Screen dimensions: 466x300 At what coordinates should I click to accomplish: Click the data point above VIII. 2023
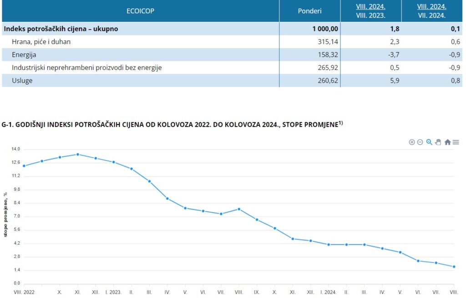[239, 209]
